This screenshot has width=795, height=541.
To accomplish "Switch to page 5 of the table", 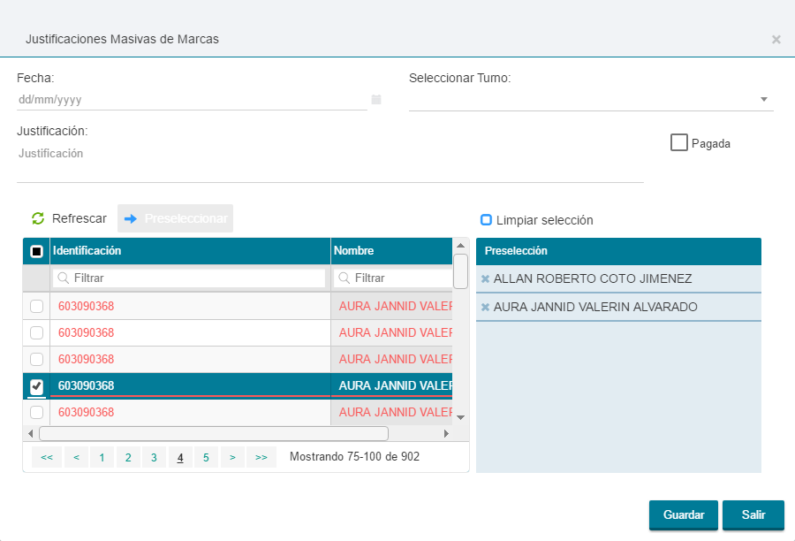I will pyautogui.click(x=206, y=457).
